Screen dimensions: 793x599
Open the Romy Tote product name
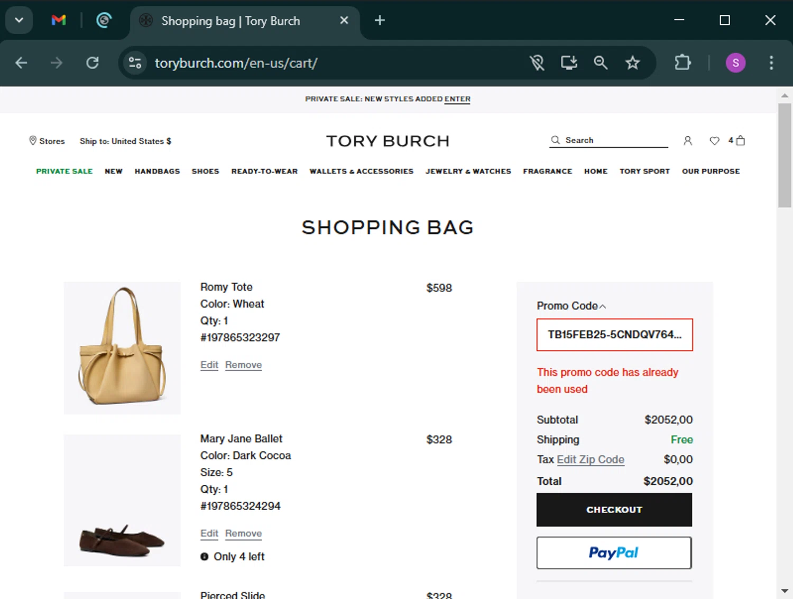tap(226, 287)
